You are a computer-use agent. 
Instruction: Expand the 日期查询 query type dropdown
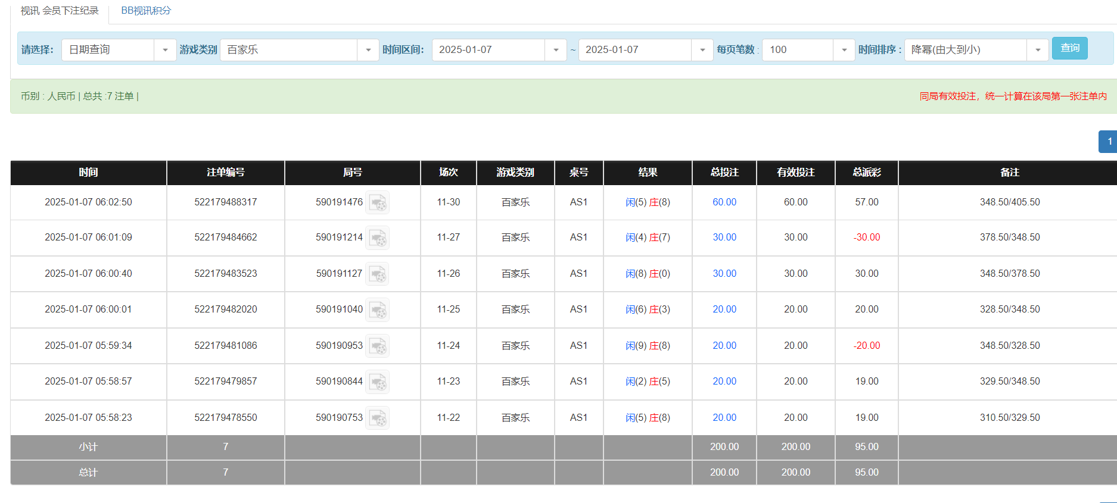[x=165, y=50]
